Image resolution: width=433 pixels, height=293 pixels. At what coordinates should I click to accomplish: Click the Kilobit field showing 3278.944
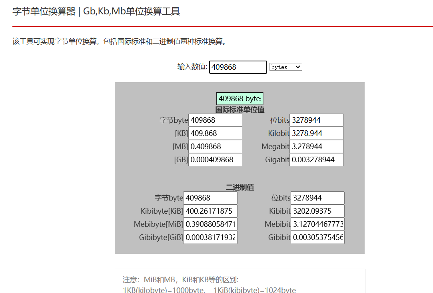point(317,133)
